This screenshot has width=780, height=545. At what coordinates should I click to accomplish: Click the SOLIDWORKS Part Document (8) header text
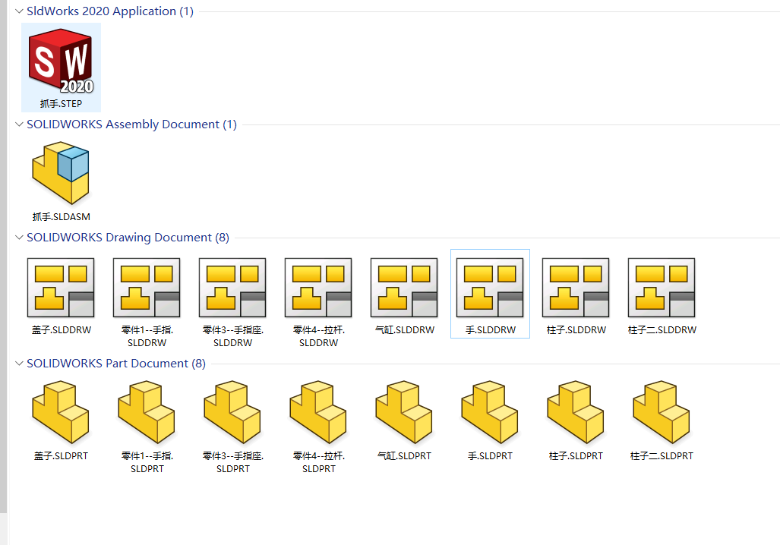coord(116,364)
